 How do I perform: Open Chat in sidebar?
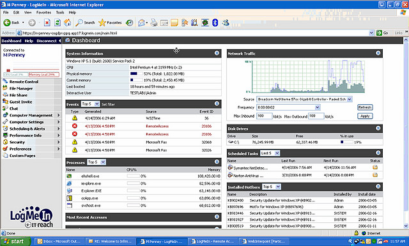click(13, 109)
